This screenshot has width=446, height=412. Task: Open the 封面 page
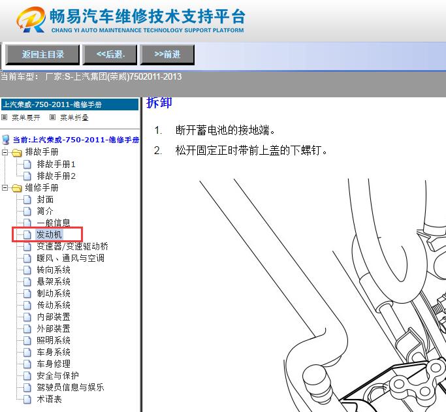(x=45, y=199)
